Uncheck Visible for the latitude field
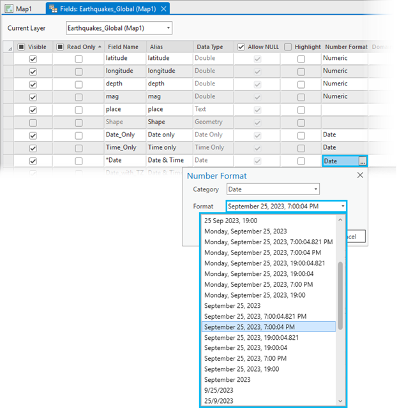Screen dimensions: 397x408 [x=33, y=59]
